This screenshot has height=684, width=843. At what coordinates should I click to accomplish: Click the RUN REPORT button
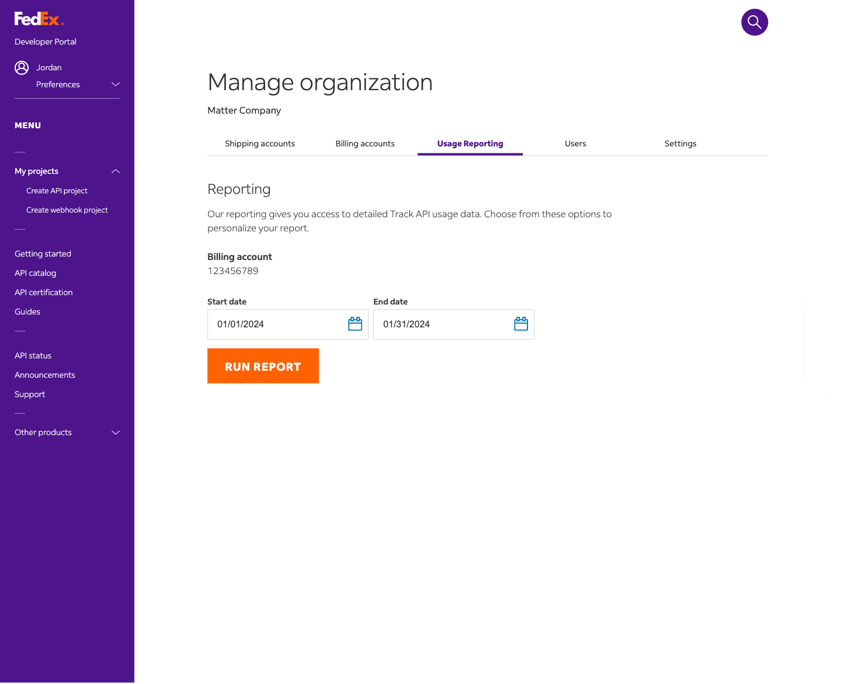(x=263, y=366)
